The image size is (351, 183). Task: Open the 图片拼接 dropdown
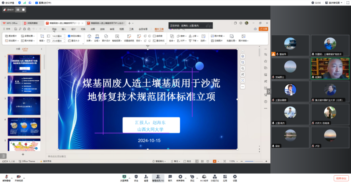[x=28, y=41]
